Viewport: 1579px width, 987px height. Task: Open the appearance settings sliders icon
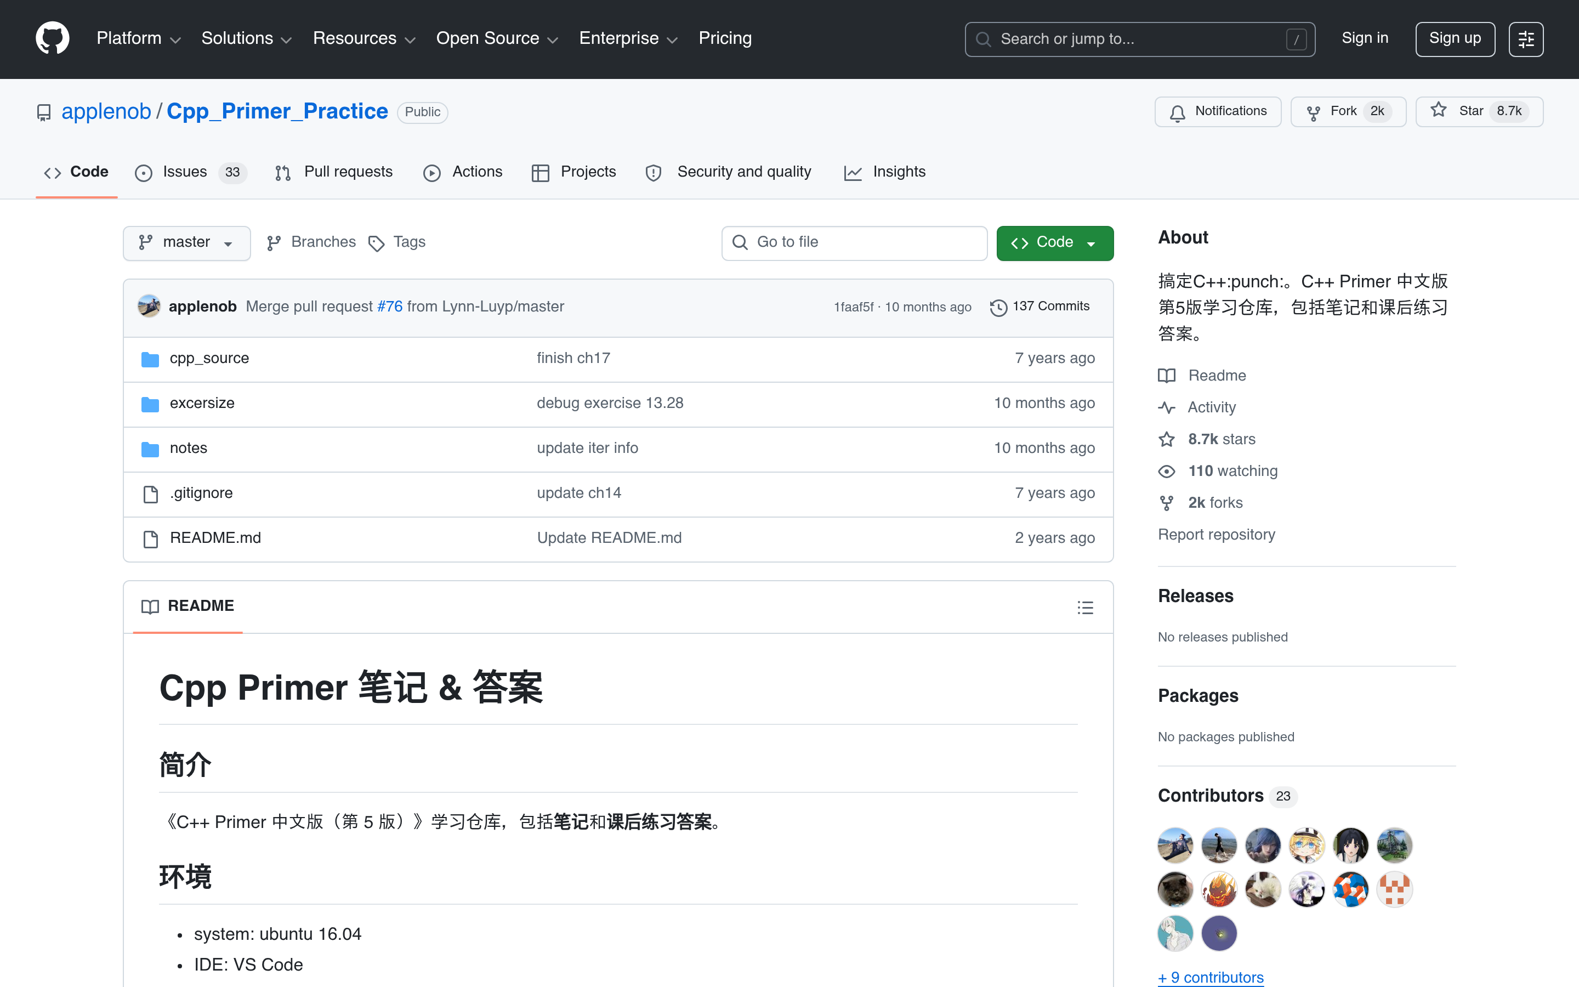click(1525, 39)
